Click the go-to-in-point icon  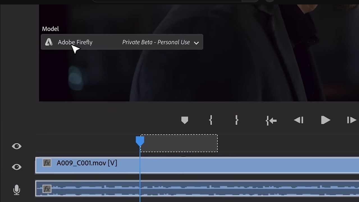271,120
